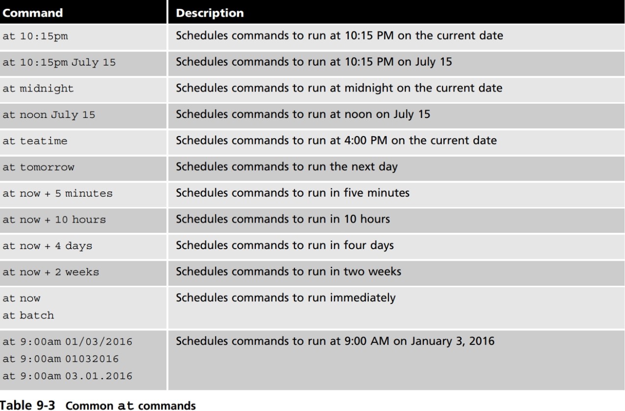Select the 'run immediately' description text
Viewport: 625px width, 411px height.
(x=286, y=297)
